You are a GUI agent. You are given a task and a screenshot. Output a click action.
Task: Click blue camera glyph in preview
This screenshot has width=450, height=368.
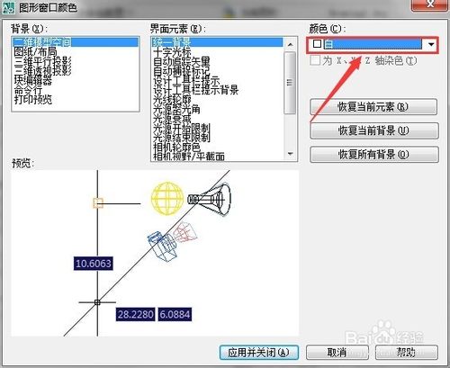pyautogui.click(x=162, y=246)
